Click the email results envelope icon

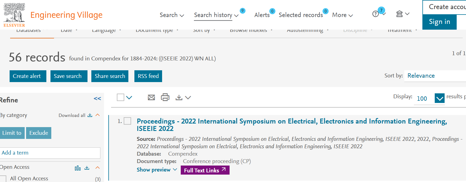point(151,97)
